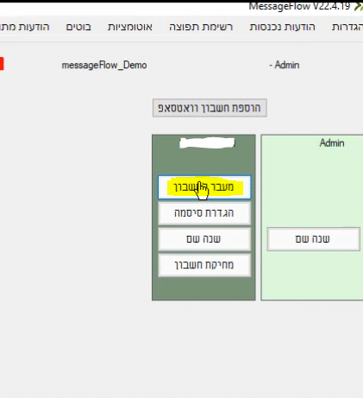Click the הגדרת סיסמה button
This screenshot has height=398, width=363.
click(204, 213)
